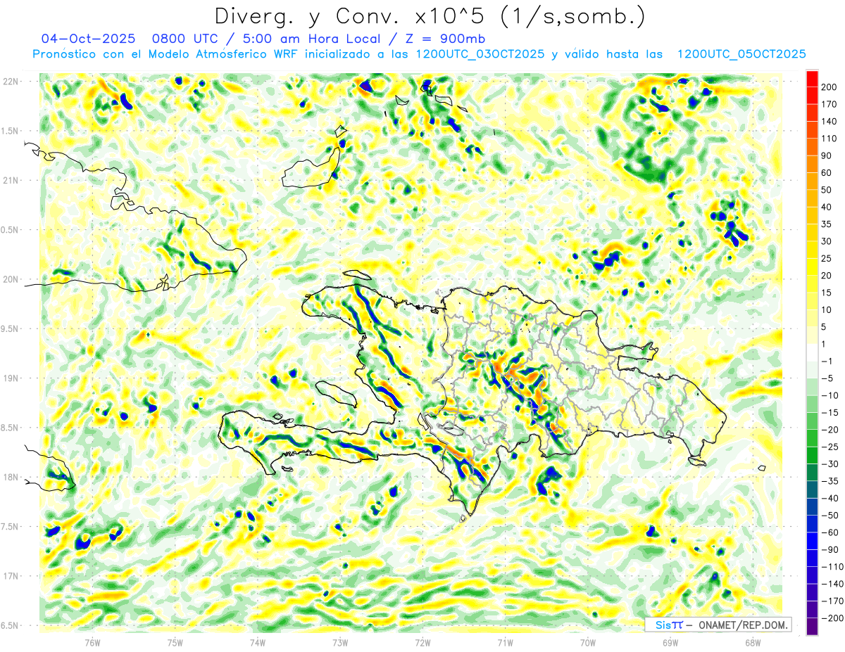Click the white colorbar swatch between 1 and -1
This screenshot has width=845, height=652.
click(x=813, y=352)
